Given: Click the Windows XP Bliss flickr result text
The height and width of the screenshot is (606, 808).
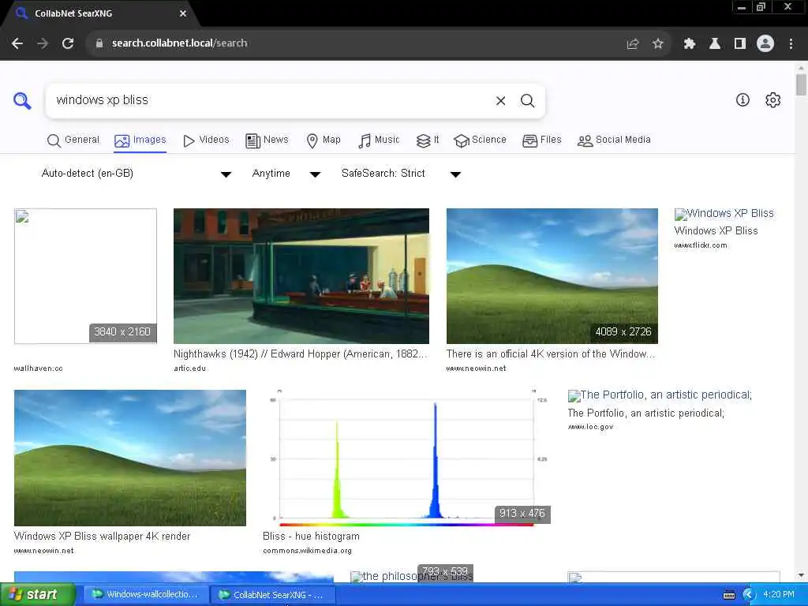Looking at the screenshot, I should (x=716, y=231).
